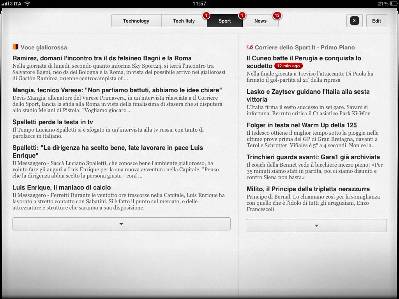Expand more Corriere dello Sport articles

(x=316, y=225)
